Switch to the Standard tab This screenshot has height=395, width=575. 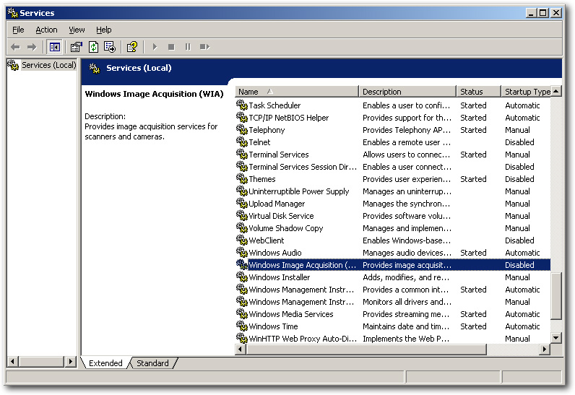point(152,363)
